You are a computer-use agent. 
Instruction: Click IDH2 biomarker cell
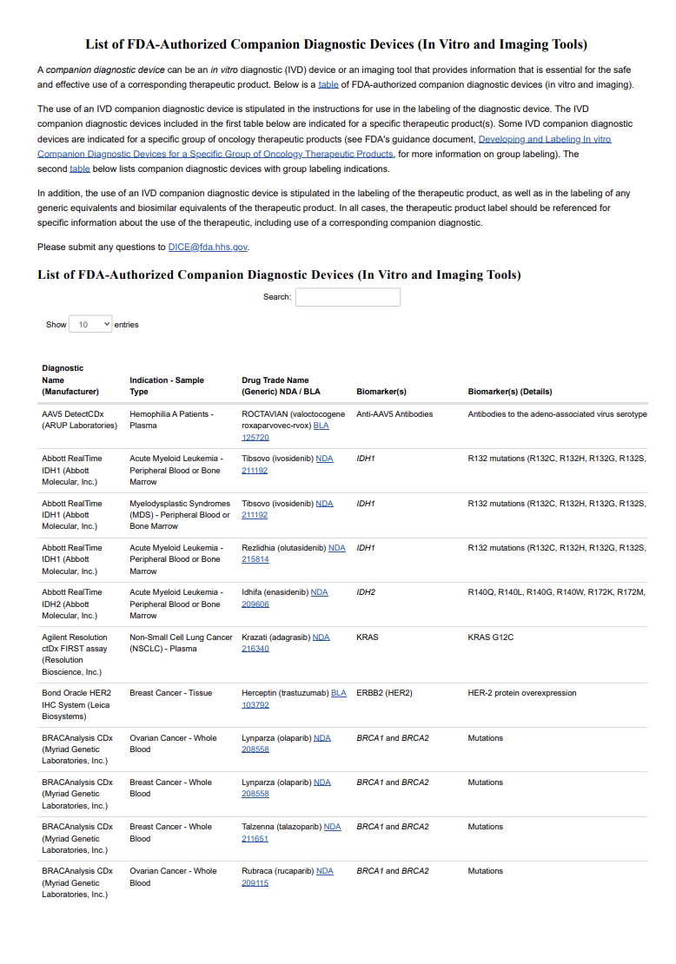(366, 592)
